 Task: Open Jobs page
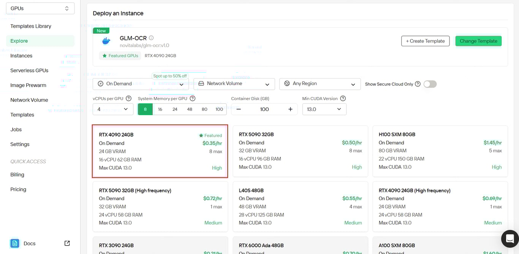[16, 130]
